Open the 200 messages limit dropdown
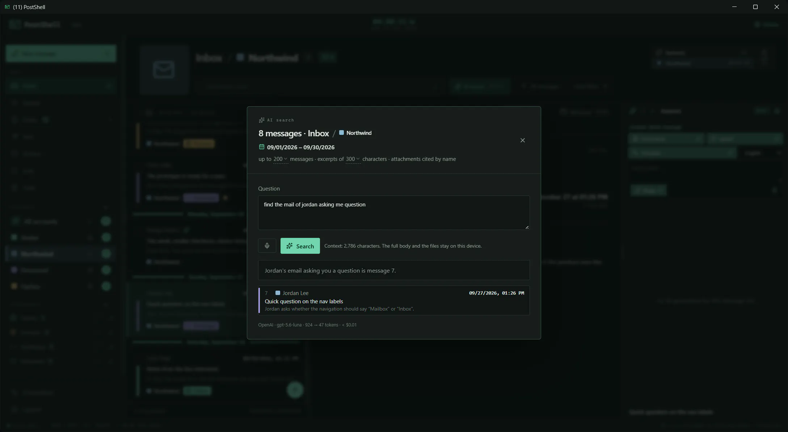The image size is (788, 432). pyautogui.click(x=280, y=159)
